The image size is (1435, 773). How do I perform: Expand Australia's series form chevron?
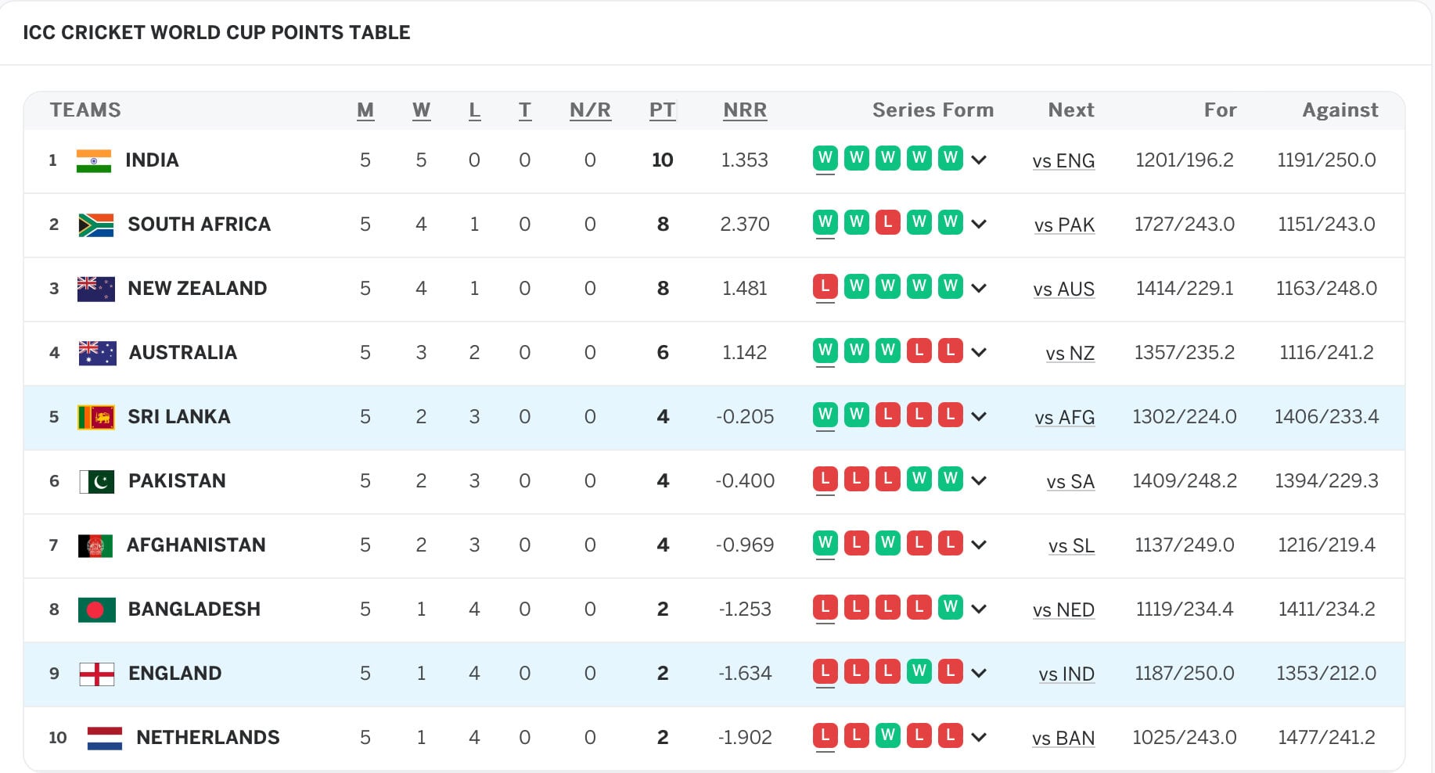(979, 353)
